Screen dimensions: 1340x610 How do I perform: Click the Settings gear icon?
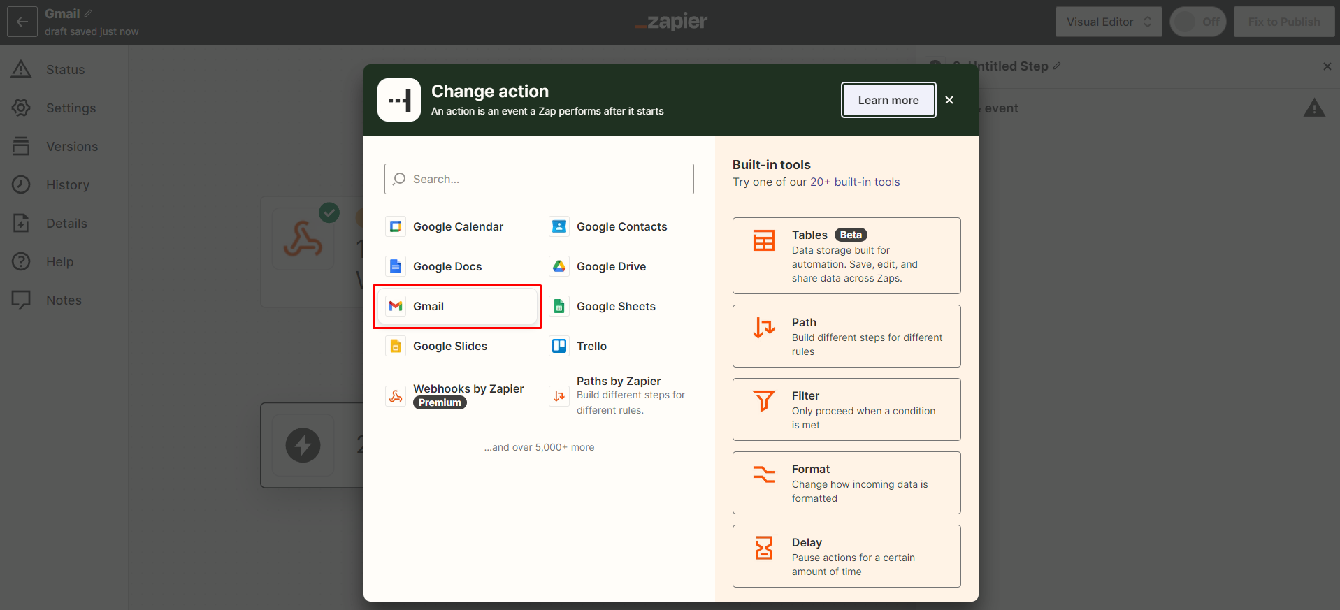point(21,108)
